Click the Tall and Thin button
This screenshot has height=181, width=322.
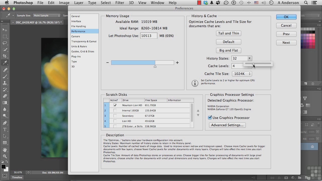coord(228,33)
